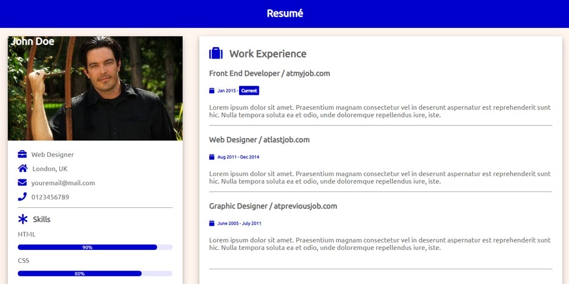This screenshot has width=569, height=284.
Task: Click the Web Designer / atlastjob.com heading
Action: pos(259,140)
